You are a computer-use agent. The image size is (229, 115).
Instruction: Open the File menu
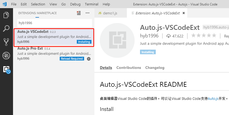point(14,4)
